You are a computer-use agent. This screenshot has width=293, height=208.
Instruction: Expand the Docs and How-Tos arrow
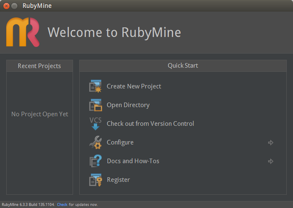271,161
